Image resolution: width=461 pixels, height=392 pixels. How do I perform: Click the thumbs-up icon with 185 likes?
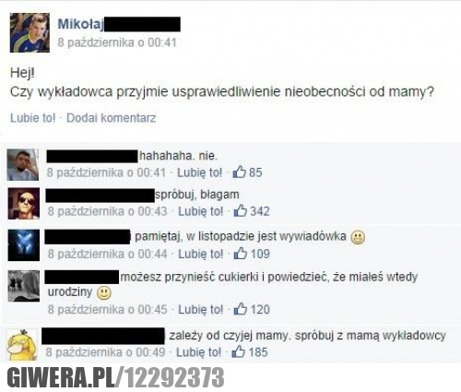238,351
